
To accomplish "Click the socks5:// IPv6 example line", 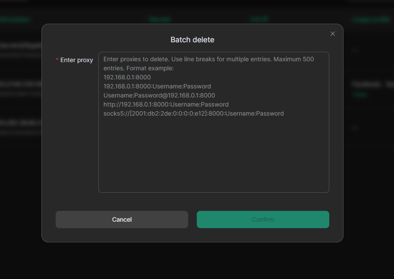I will click(193, 113).
